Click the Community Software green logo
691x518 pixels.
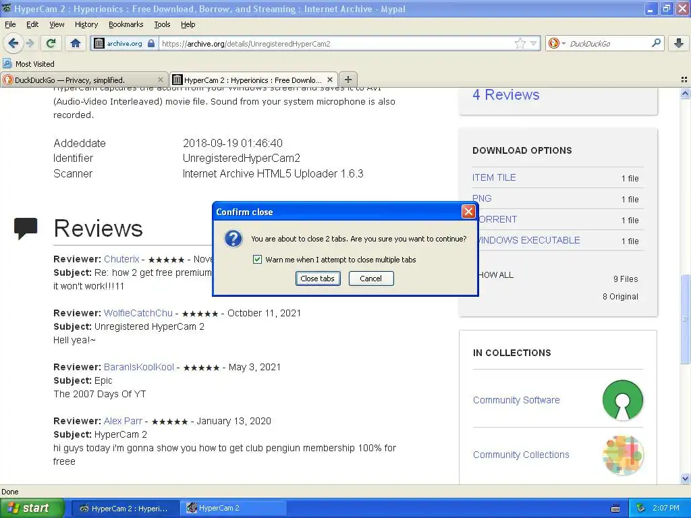click(x=623, y=400)
